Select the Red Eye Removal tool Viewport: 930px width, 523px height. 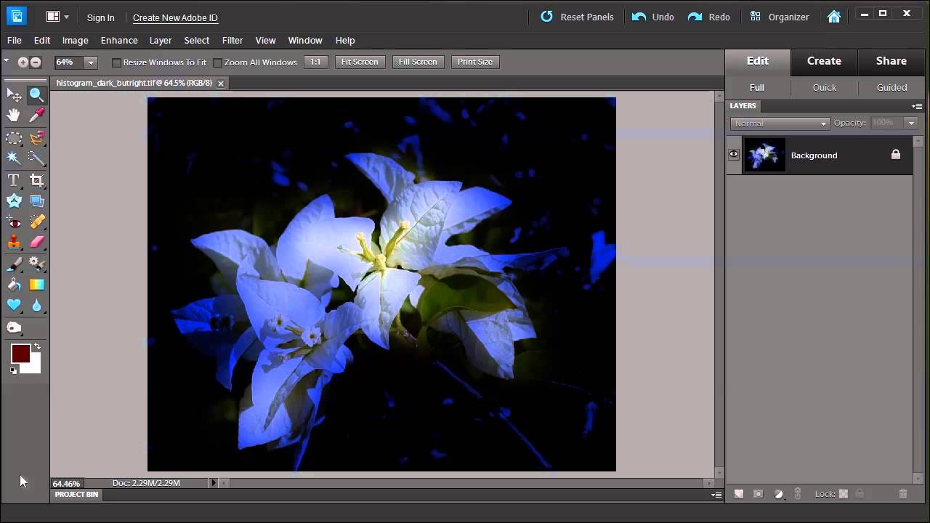[14, 222]
